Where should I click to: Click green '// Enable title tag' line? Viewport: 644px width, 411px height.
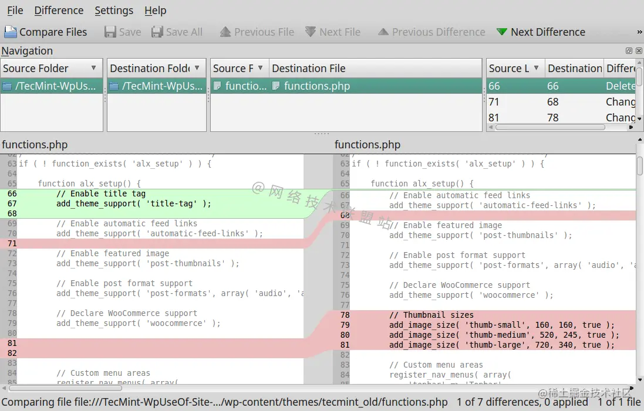(101, 193)
